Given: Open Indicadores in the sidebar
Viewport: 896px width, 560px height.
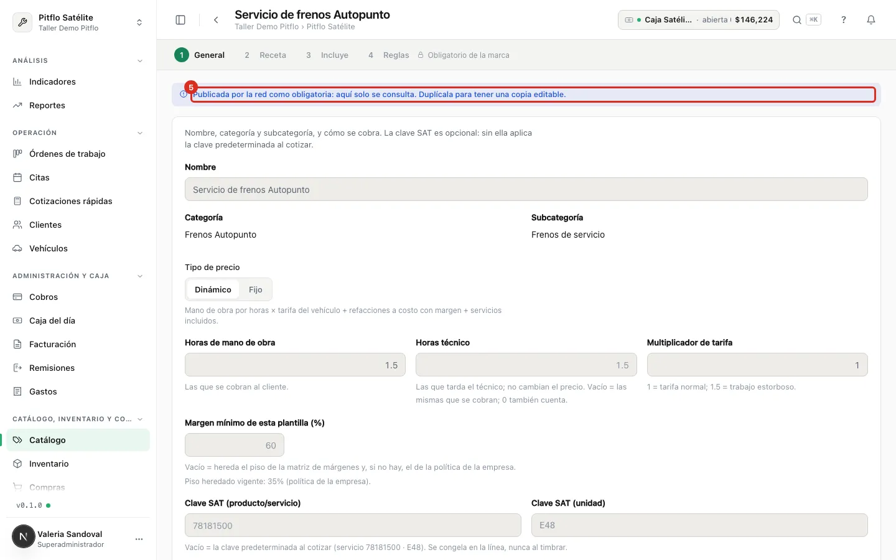Looking at the screenshot, I should tap(78, 82).
